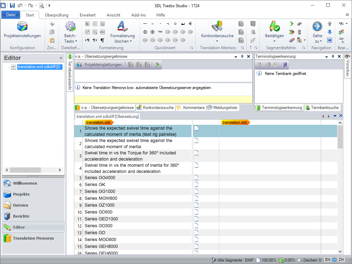Switch to the Ansicht ribbon tab
The width and height of the screenshot is (352, 264).
(113, 15)
